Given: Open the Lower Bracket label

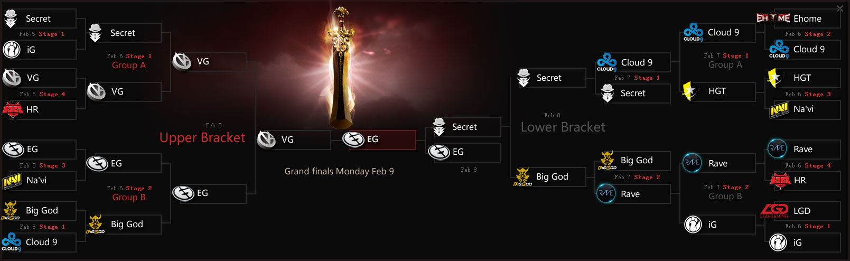Looking at the screenshot, I should (563, 127).
